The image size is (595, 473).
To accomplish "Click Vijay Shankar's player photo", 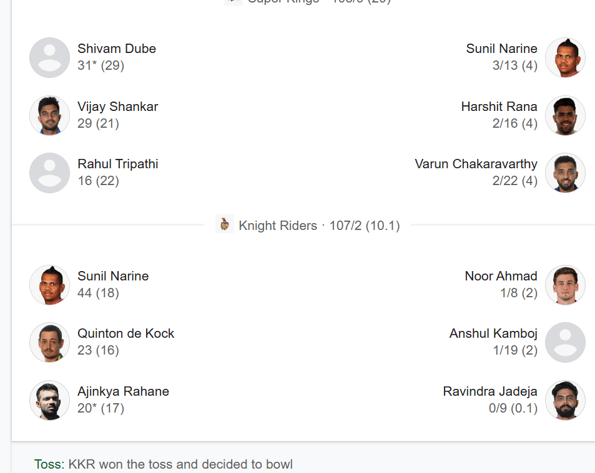I will pos(49,115).
